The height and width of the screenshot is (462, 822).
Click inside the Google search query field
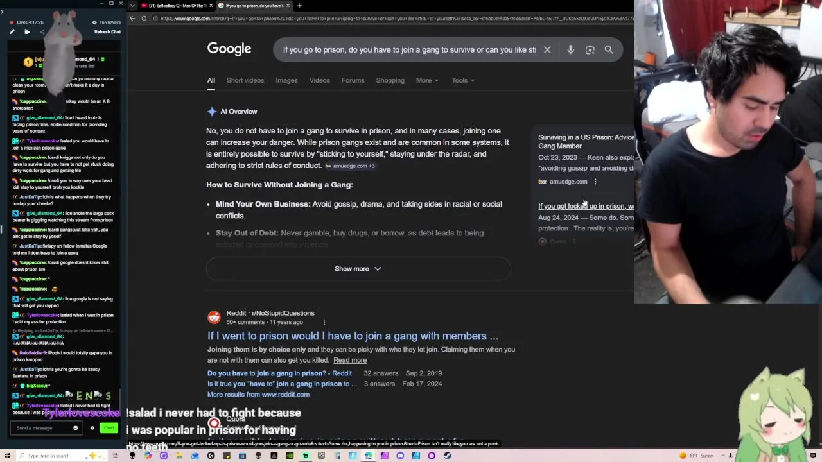pyautogui.click(x=409, y=49)
